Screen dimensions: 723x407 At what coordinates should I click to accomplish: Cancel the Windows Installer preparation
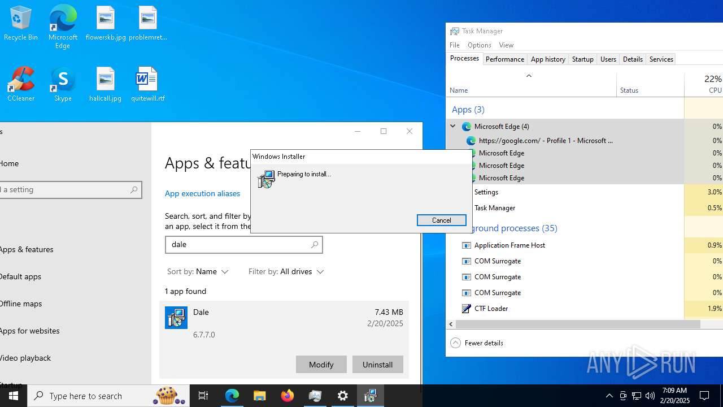pyautogui.click(x=442, y=220)
